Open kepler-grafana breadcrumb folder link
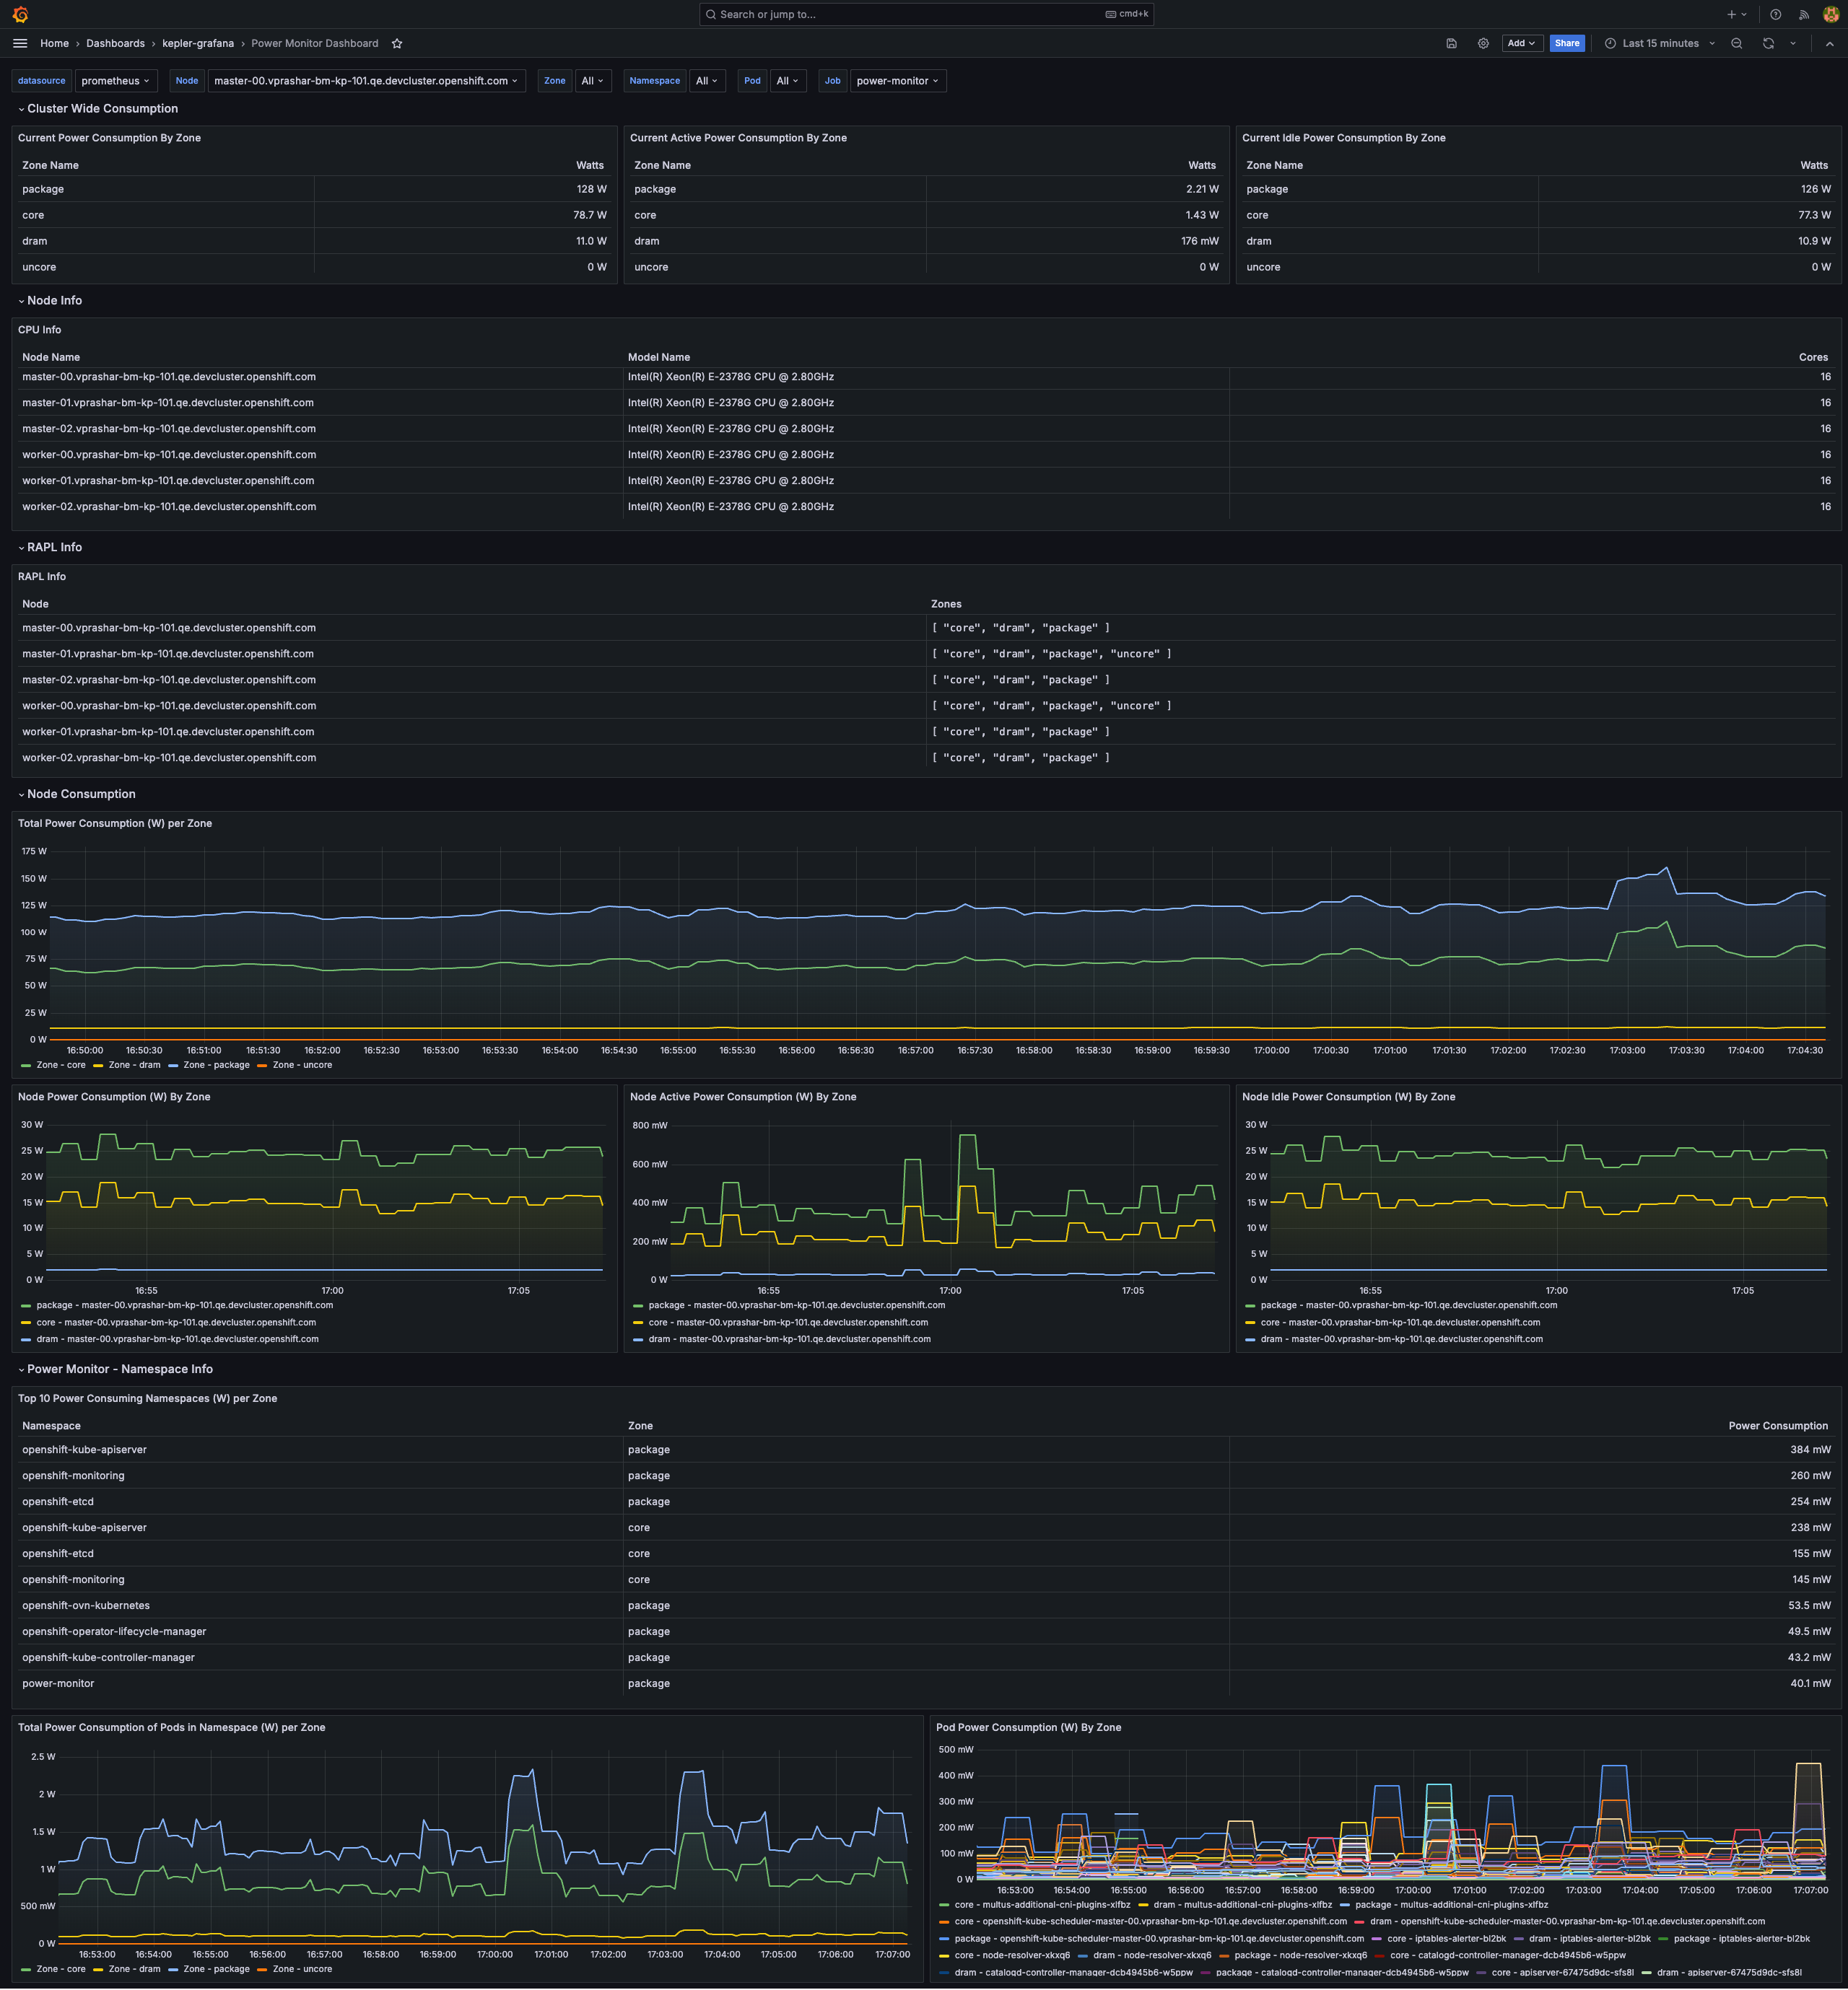This screenshot has height=1990, width=1848. (x=198, y=43)
